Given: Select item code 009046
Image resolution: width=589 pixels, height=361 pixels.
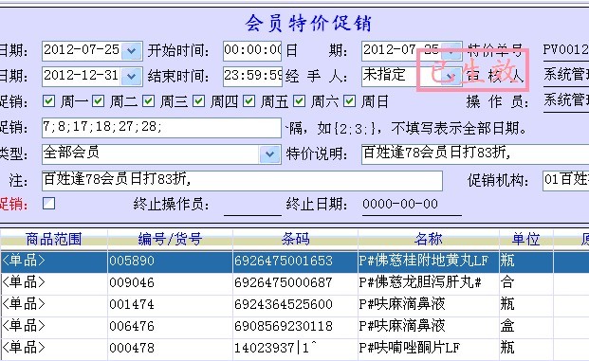Looking at the screenshot, I should coord(132,282).
